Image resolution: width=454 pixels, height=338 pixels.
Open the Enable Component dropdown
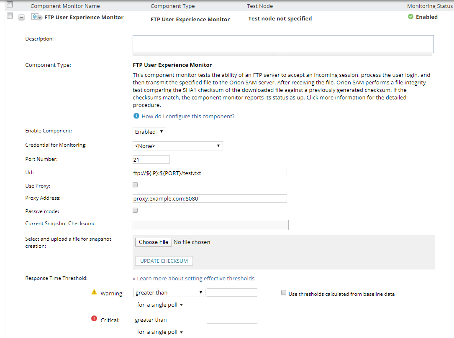point(149,132)
